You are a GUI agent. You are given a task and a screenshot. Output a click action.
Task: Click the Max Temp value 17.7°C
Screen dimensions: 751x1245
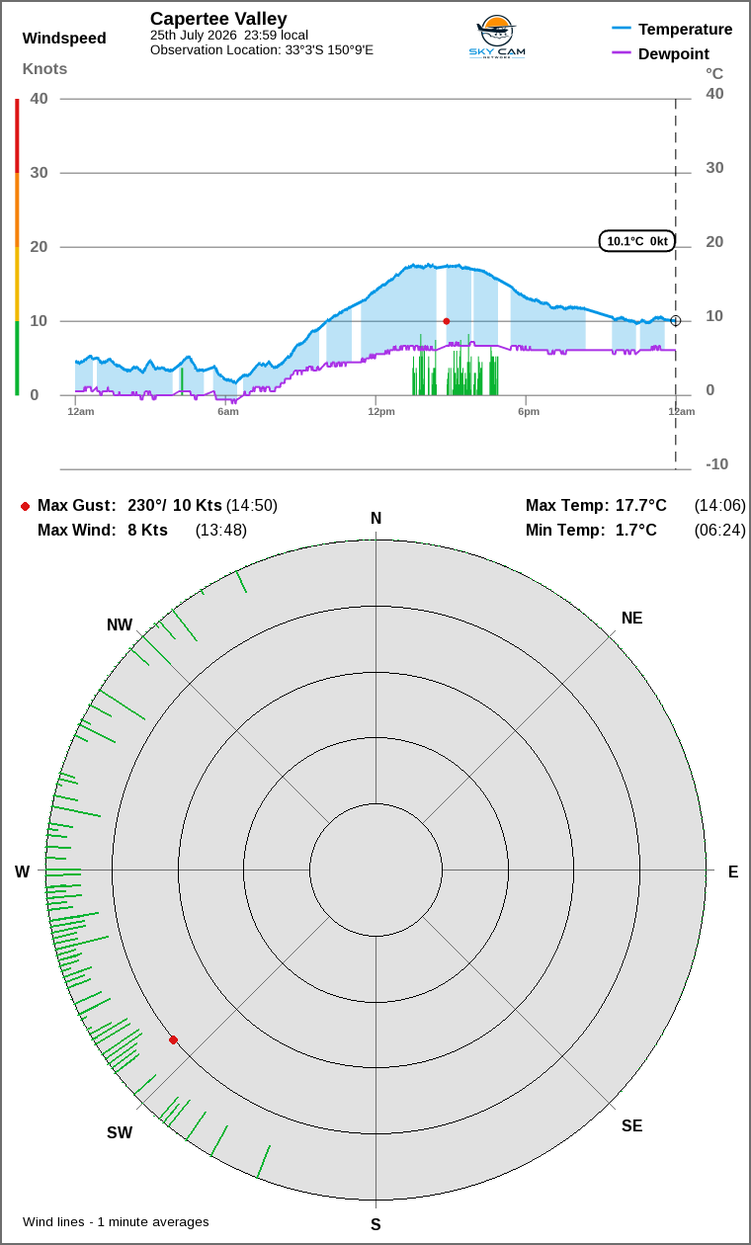coord(641,506)
